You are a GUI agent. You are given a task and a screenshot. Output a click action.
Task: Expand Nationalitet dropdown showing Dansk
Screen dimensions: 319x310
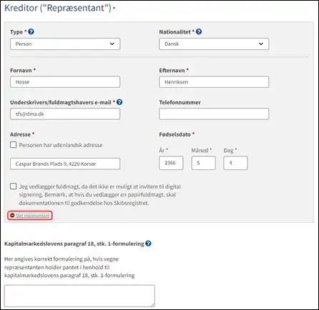[x=214, y=44]
